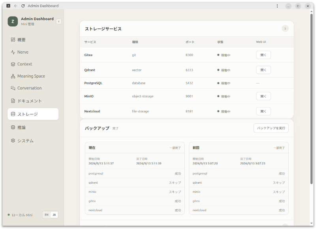Screen dimensions: 316x229
Task: Run backup with バックアップを実行 button
Action: click(271, 128)
